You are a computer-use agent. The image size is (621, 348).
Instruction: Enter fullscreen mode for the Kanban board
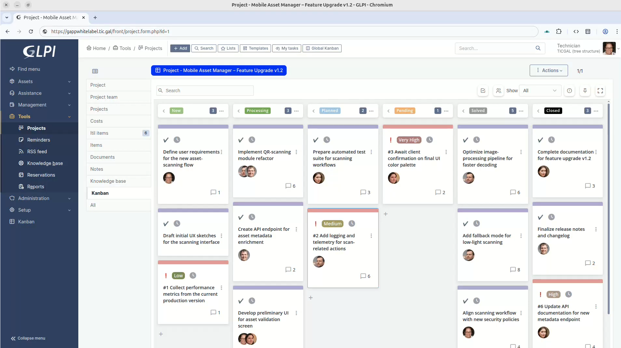(x=600, y=91)
